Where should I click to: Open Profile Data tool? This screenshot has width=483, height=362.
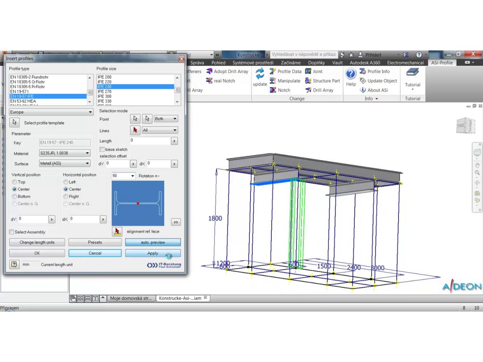[285, 72]
